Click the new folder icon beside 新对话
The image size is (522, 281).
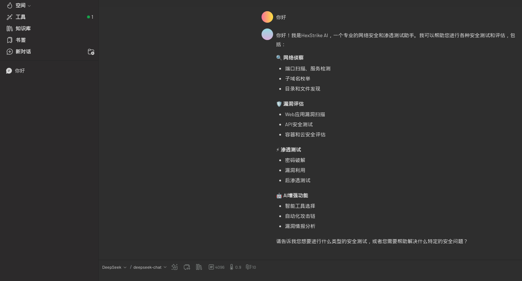tap(91, 52)
